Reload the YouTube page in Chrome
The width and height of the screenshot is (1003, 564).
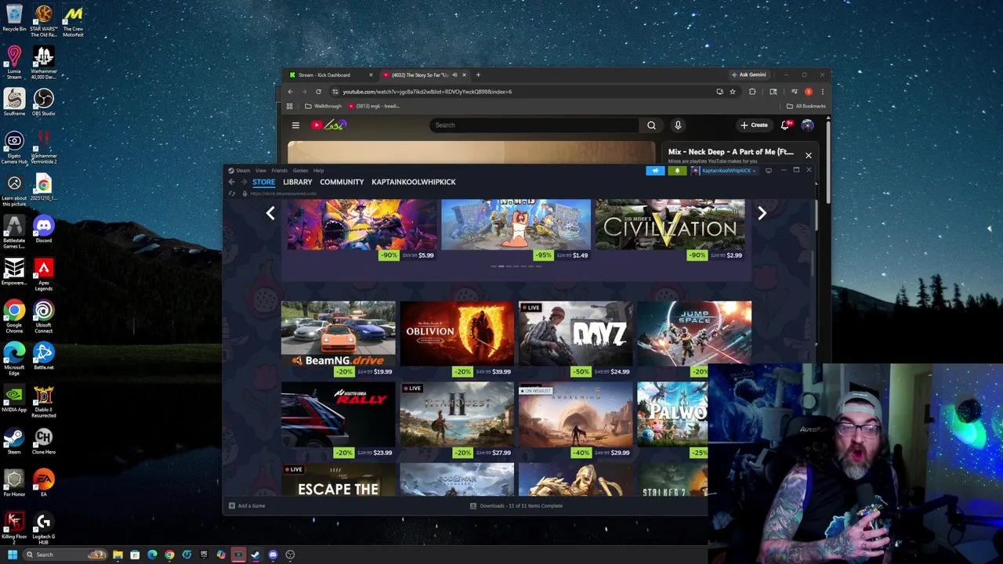coord(318,92)
